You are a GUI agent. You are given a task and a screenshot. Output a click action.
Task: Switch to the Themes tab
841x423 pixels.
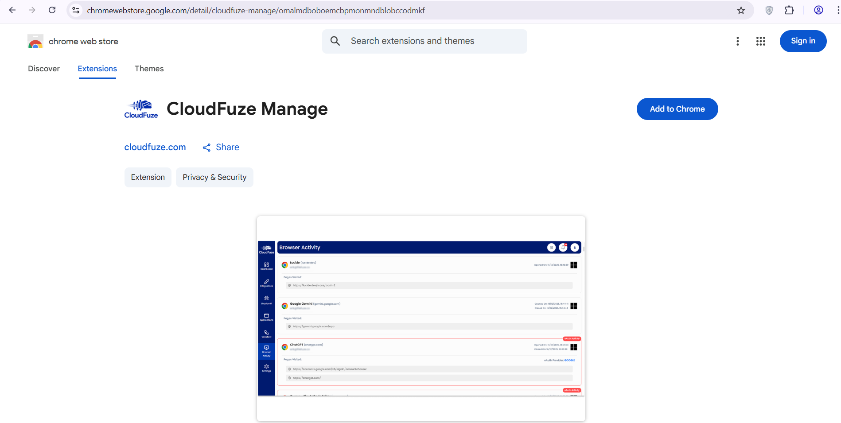(149, 69)
